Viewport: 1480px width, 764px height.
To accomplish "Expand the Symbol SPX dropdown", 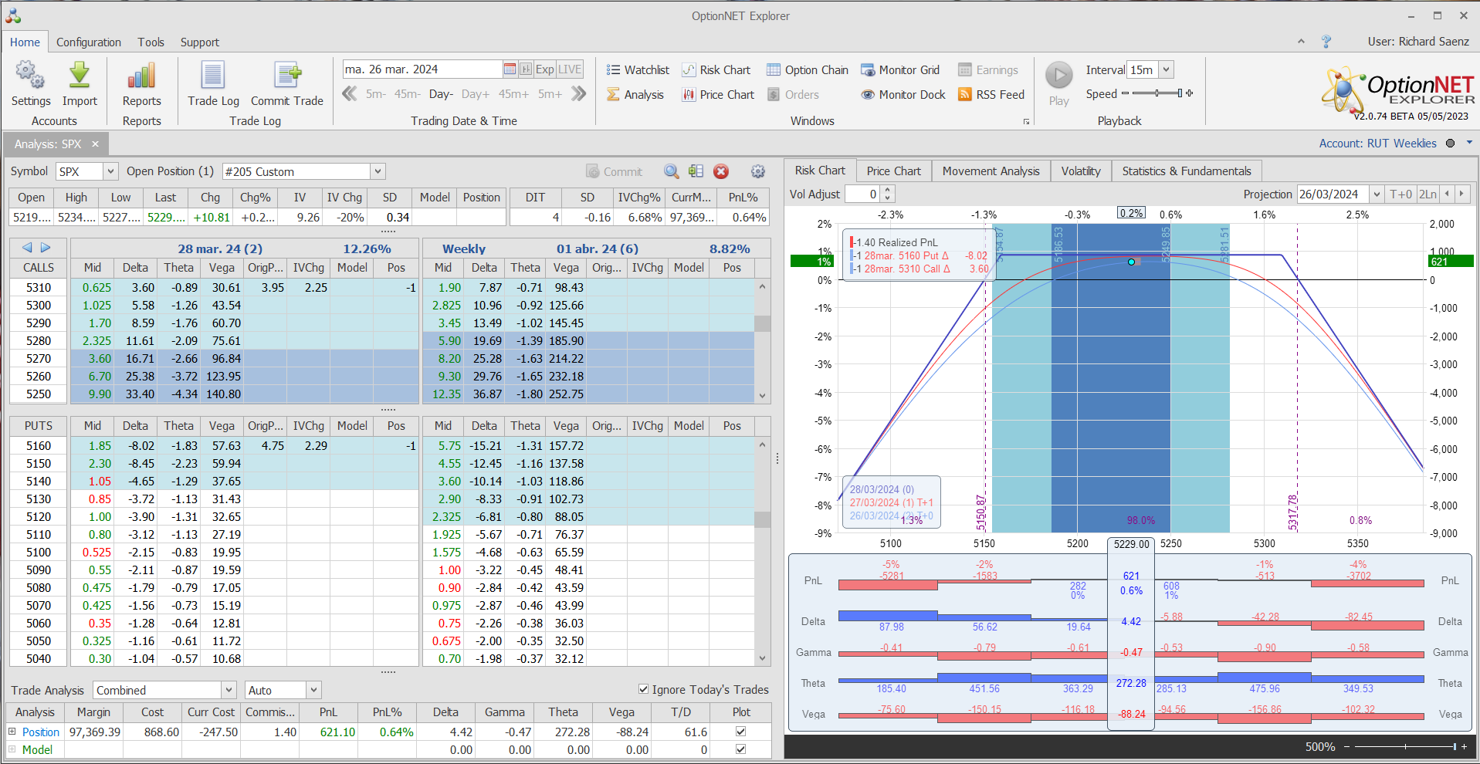I will pos(110,171).
